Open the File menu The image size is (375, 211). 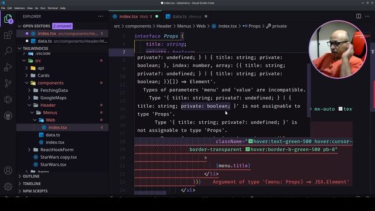click(x=3, y=8)
